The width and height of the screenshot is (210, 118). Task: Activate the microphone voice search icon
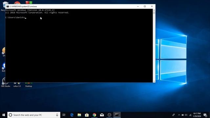click(x=57, y=115)
